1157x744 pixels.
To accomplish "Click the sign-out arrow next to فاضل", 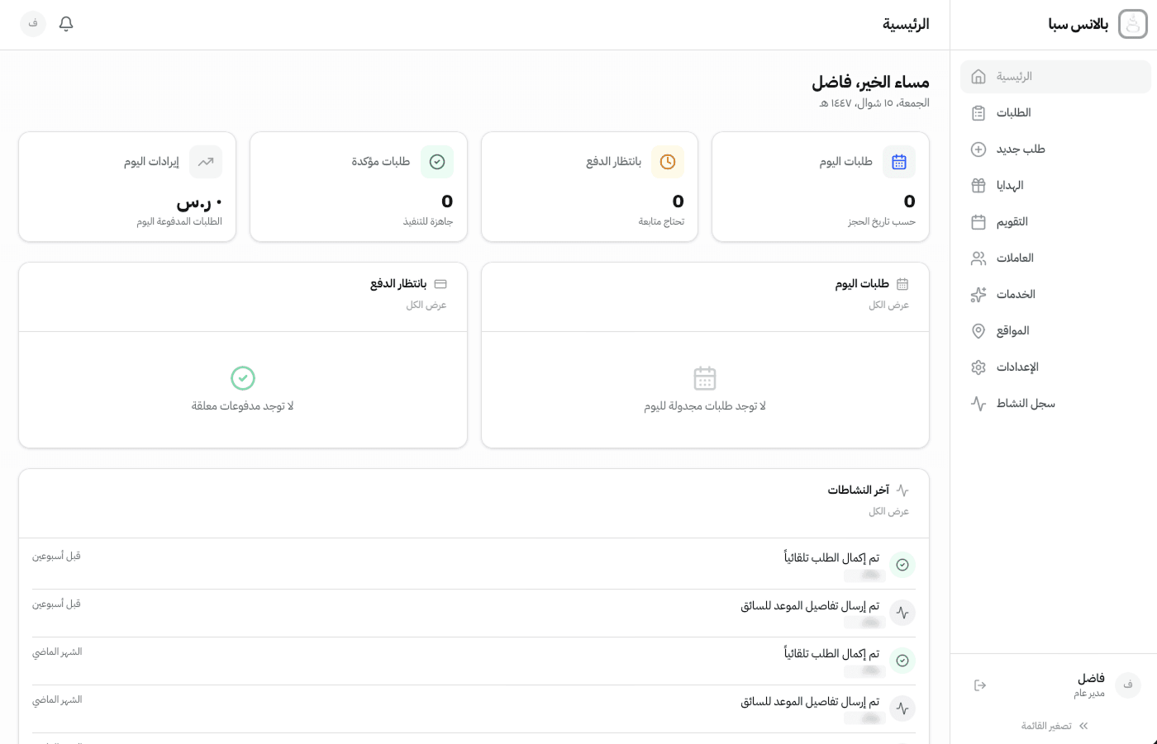I will [x=980, y=685].
